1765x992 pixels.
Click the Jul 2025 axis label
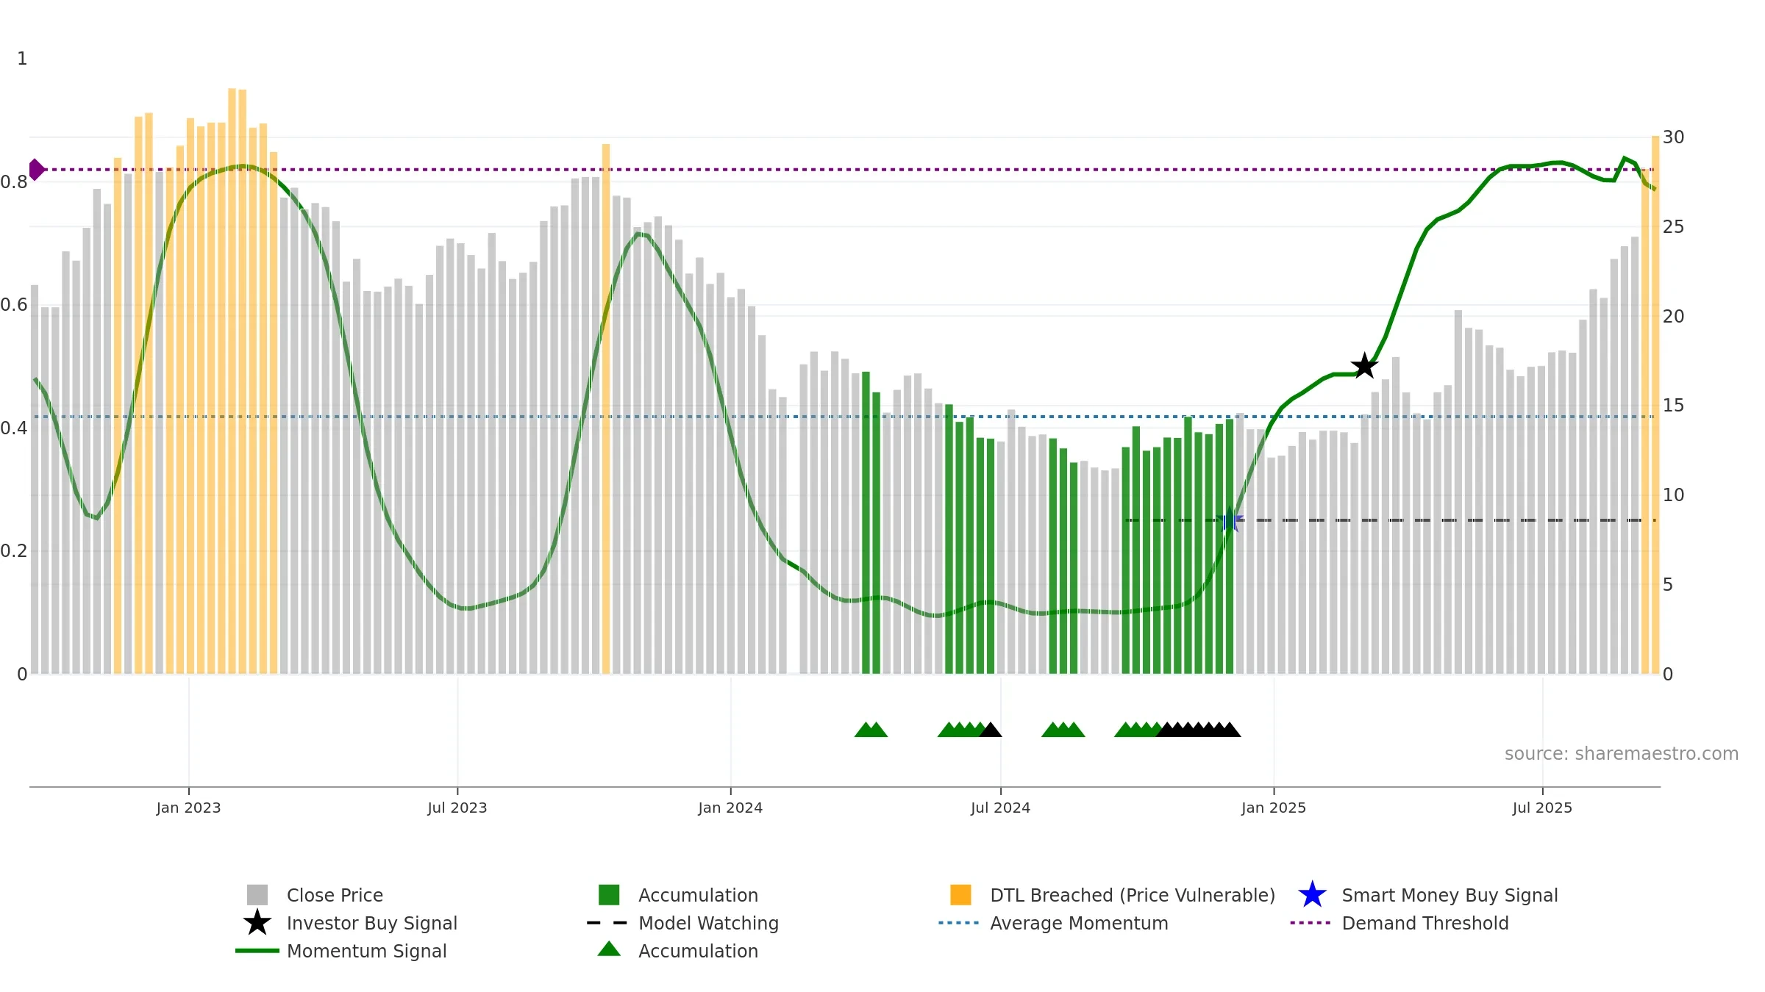pos(1542,808)
